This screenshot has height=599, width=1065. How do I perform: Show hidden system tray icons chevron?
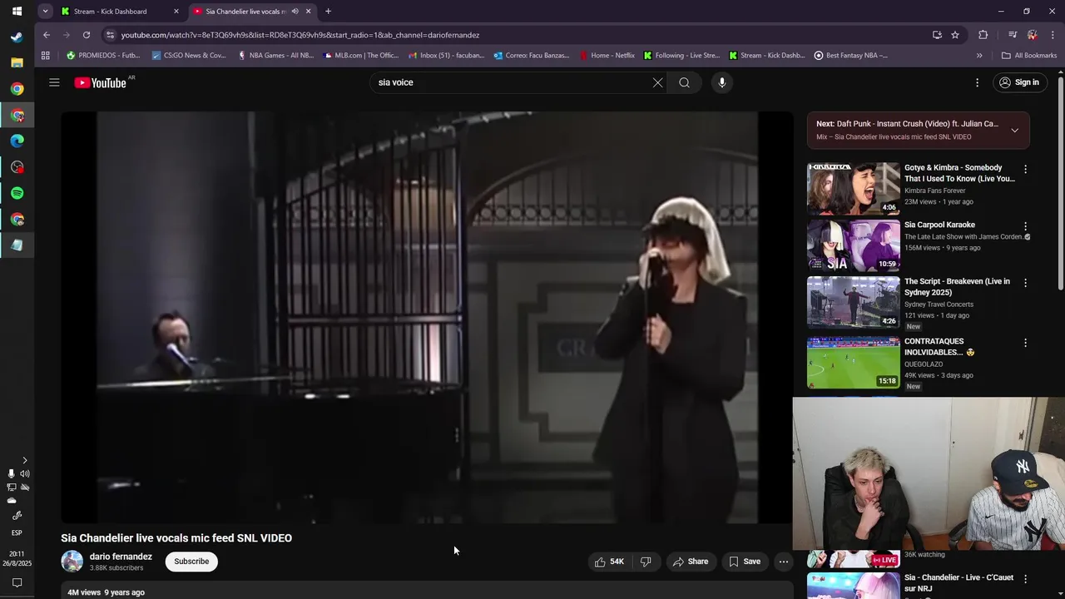24,460
